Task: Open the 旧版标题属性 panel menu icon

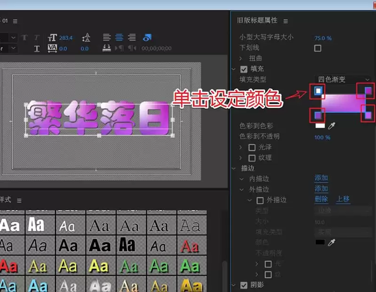Action: point(285,21)
